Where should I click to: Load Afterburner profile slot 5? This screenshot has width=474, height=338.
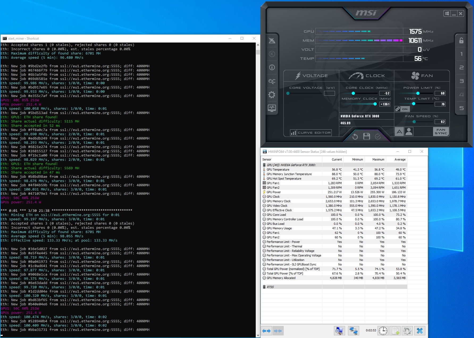tap(461, 108)
